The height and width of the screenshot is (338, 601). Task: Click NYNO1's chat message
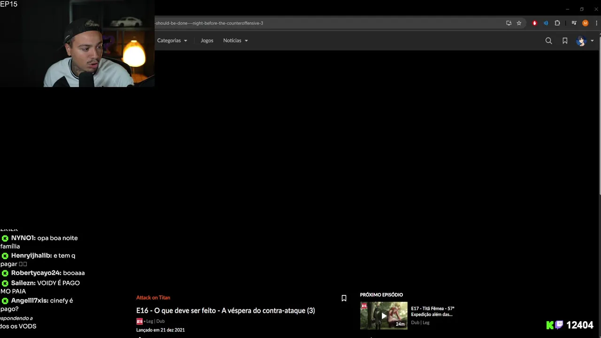[39, 242]
